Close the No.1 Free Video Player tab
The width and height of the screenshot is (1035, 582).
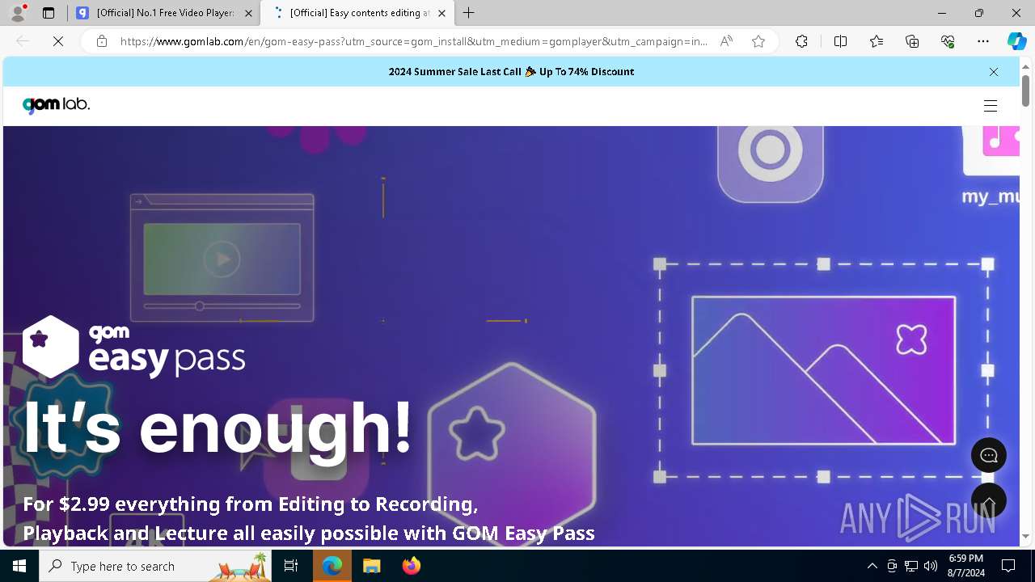pyautogui.click(x=248, y=13)
